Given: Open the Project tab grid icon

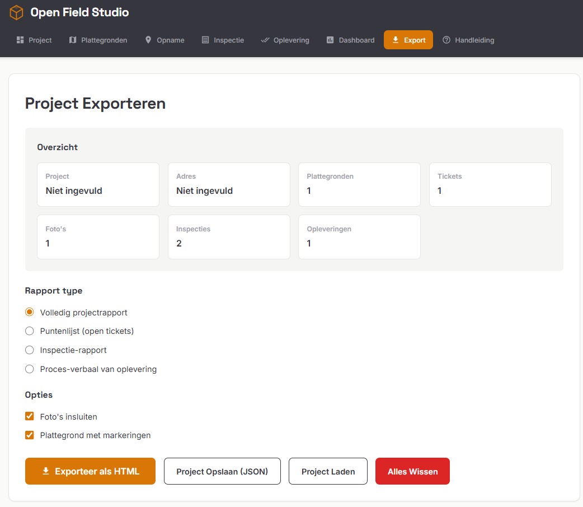Looking at the screenshot, I should coord(20,40).
